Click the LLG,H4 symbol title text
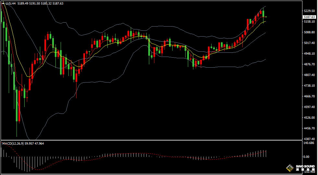This screenshot has width=318, height=175. tap(10, 3)
